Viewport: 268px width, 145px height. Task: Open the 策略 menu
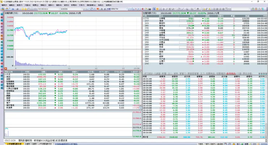coord(43,5)
